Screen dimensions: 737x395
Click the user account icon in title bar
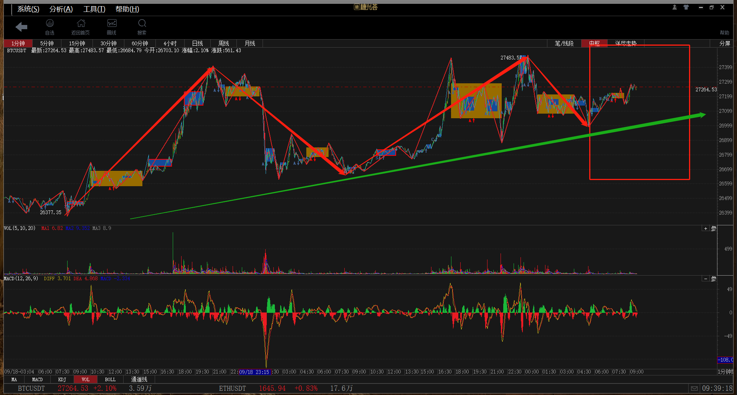[x=674, y=7]
